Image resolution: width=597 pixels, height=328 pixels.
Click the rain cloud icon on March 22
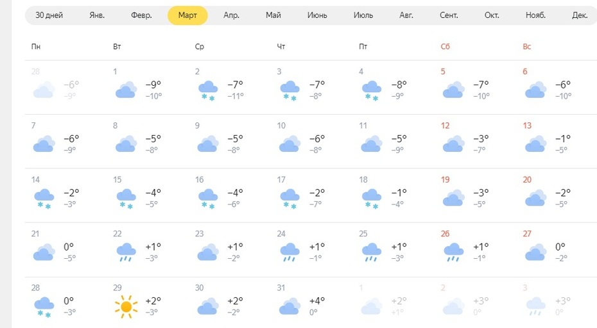point(126,253)
